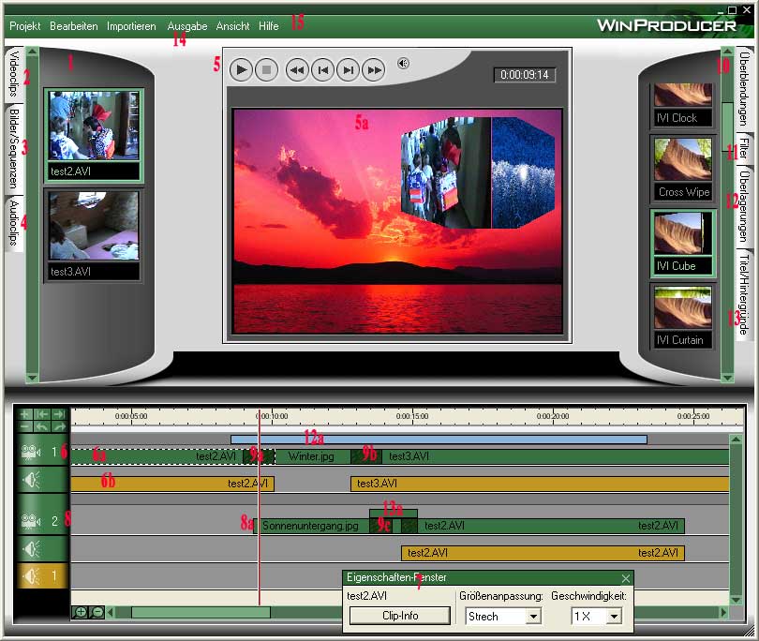Toggle video track 1 camera icon
Viewport: 759px width, 641px height.
[x=30, y=453]
